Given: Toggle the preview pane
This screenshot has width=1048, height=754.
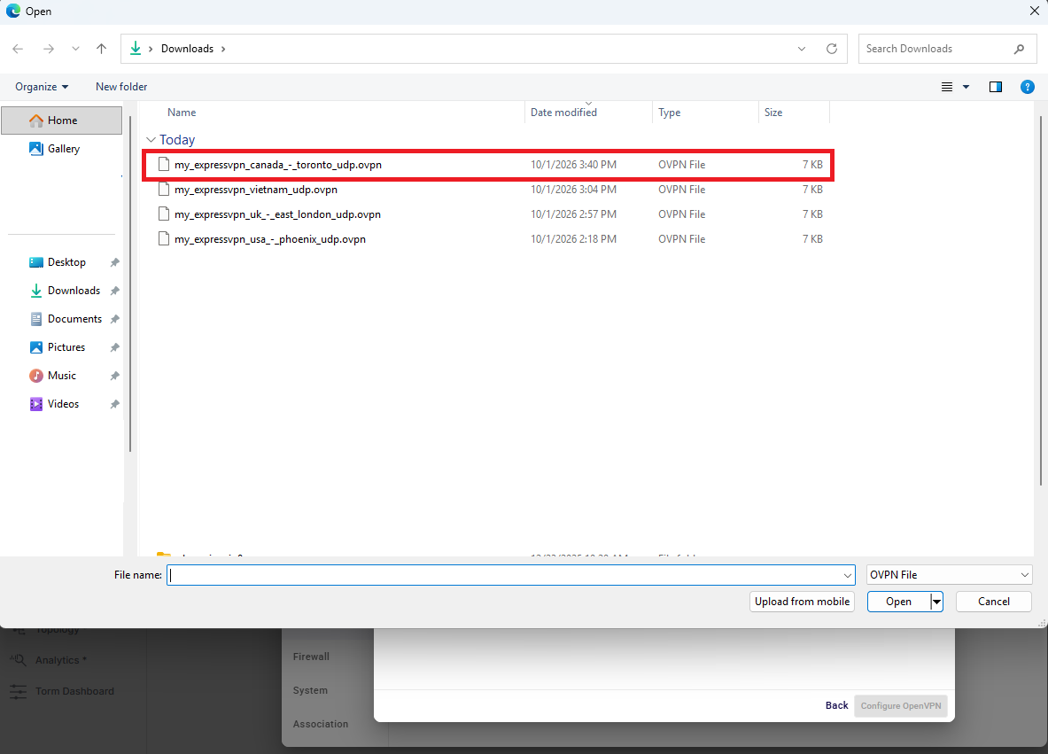Looking at the screenshot, I should click(995, 87).
